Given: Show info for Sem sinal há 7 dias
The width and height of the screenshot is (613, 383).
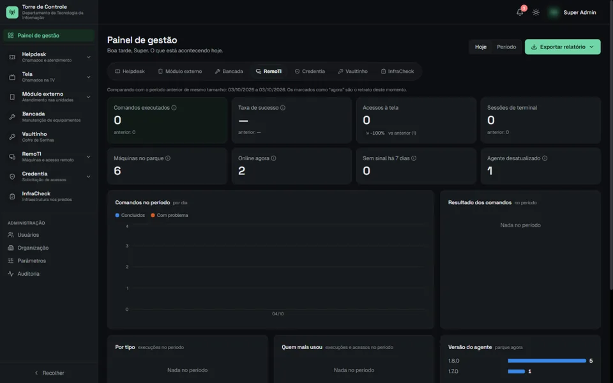Looking at the screenshot, I should (414, 158).
